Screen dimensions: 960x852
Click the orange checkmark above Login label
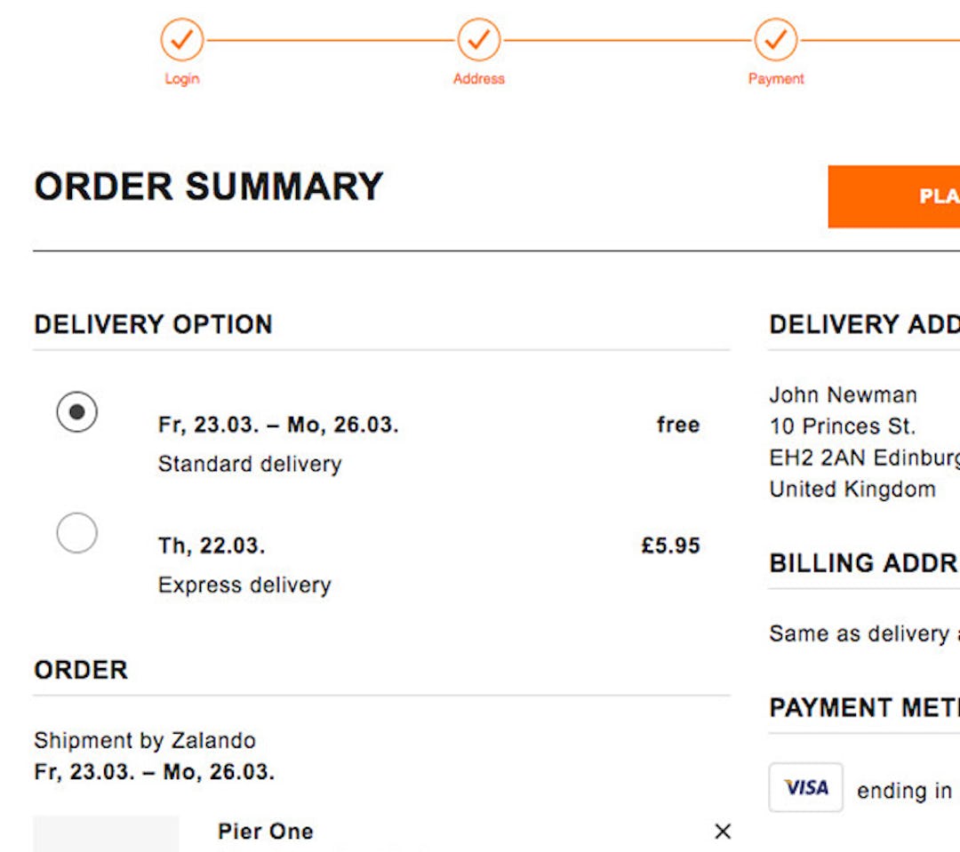[x=181, y=41]
